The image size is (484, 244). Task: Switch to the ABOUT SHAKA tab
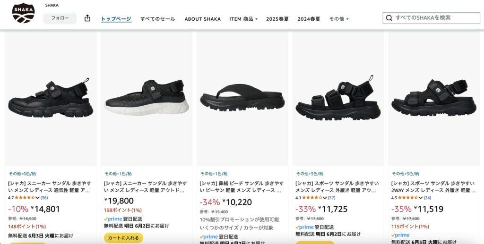(202, 19)
